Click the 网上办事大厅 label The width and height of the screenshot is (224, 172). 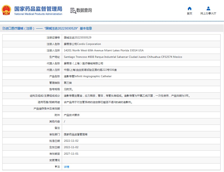[x=208, y=13]
